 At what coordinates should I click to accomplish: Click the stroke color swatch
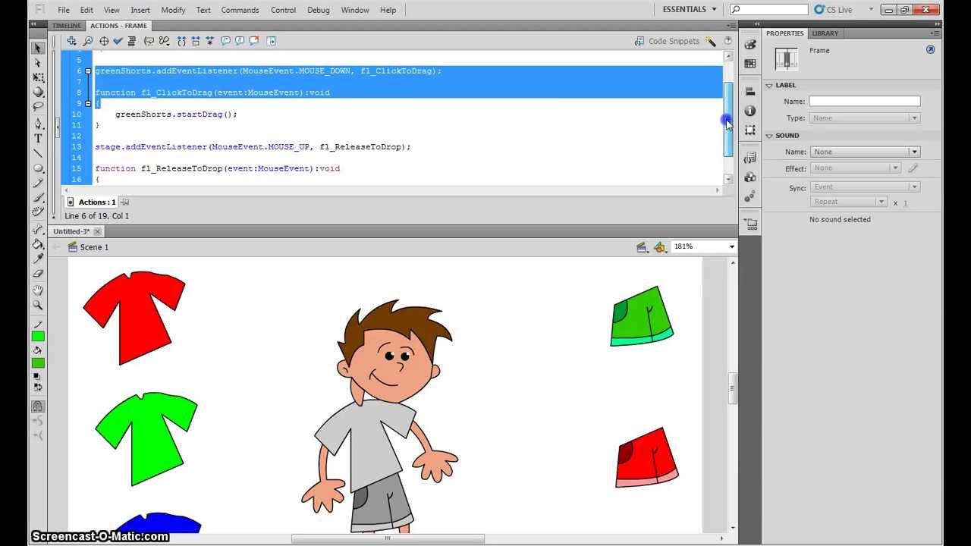point(38,336)
